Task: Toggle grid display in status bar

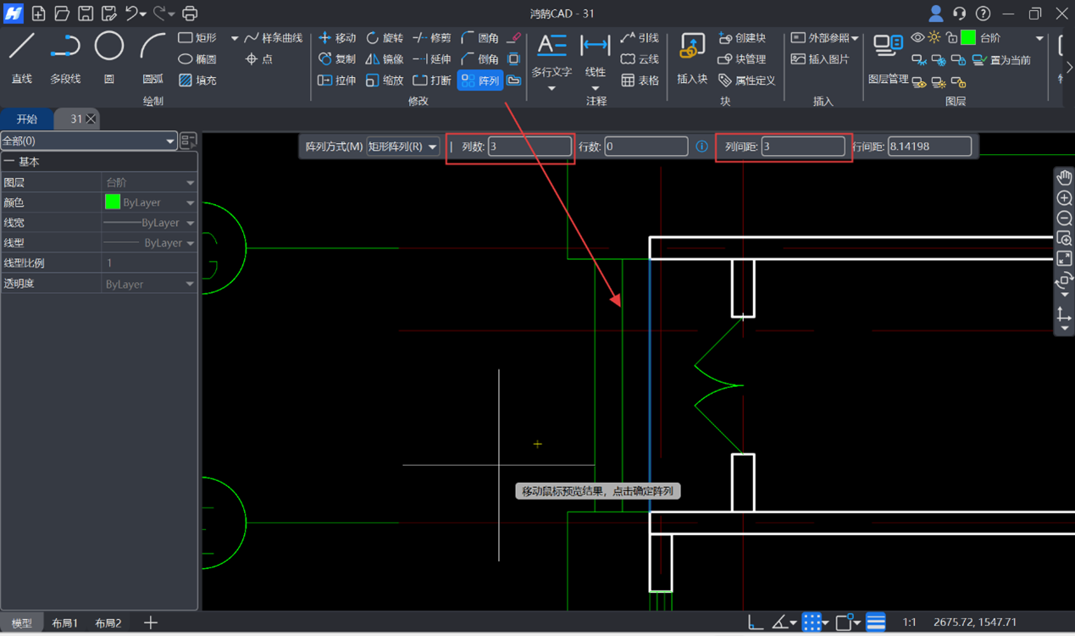Action: (x=812, y=622)
